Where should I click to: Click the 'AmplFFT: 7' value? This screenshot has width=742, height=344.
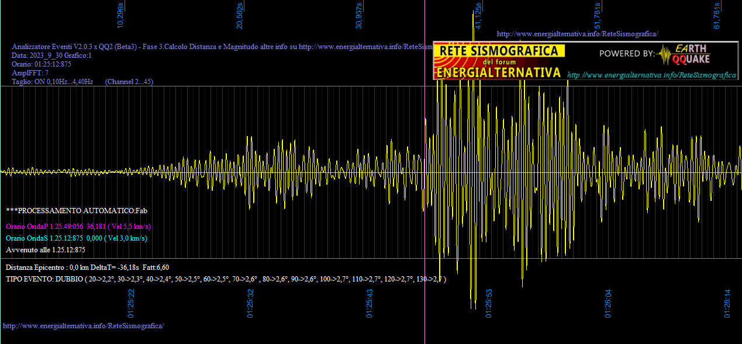point(30,73)
